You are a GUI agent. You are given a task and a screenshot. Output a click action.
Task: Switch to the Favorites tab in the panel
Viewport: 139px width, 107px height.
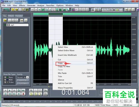19,16
